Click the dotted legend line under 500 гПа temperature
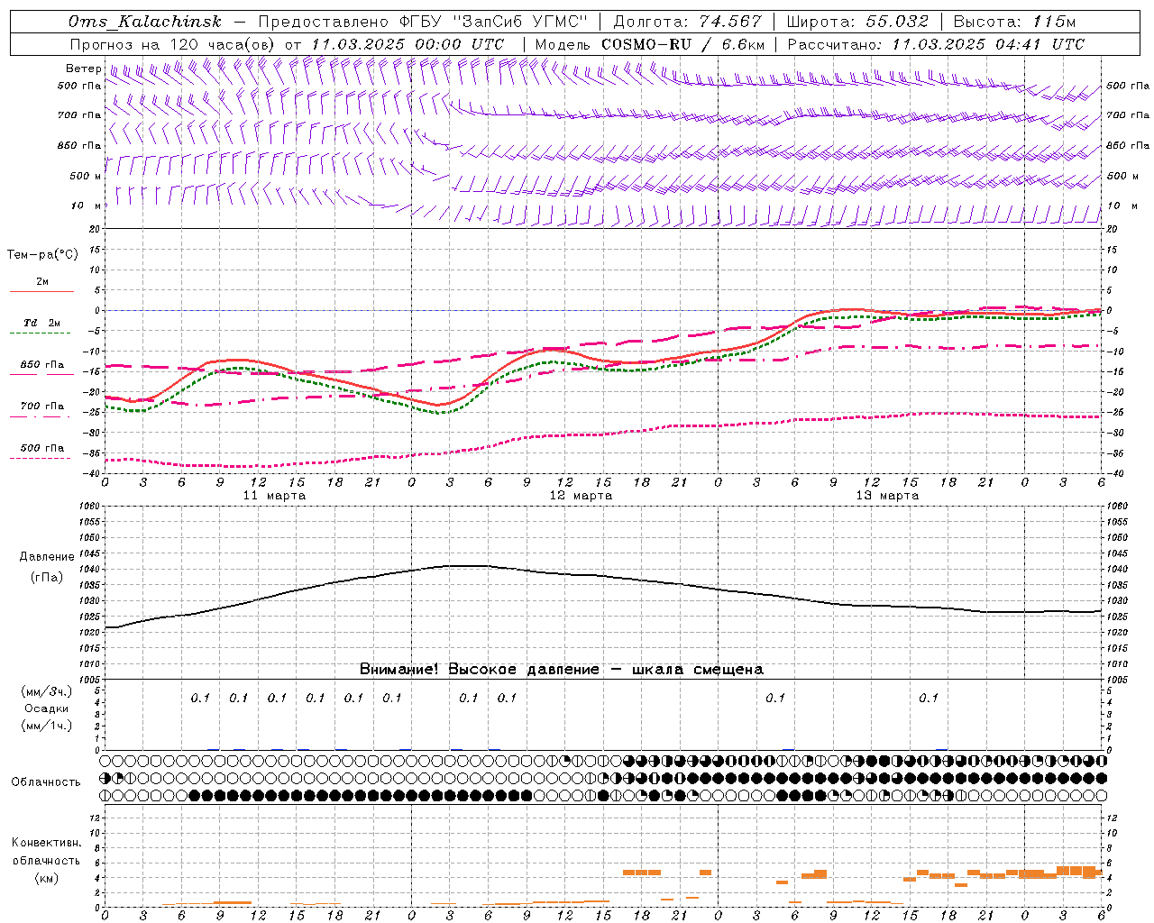 (41, 458)
